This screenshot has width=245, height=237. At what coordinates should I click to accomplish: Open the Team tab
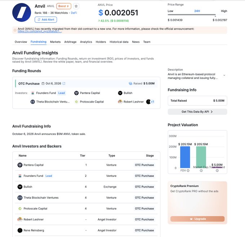147,42
